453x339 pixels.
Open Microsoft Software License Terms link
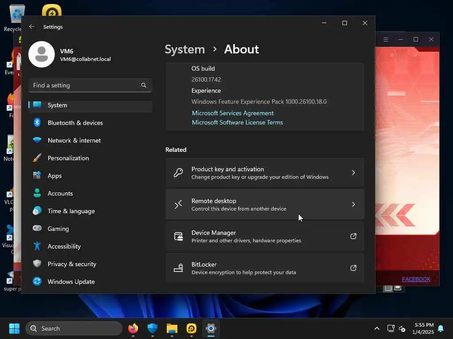(x=237, y=122)
